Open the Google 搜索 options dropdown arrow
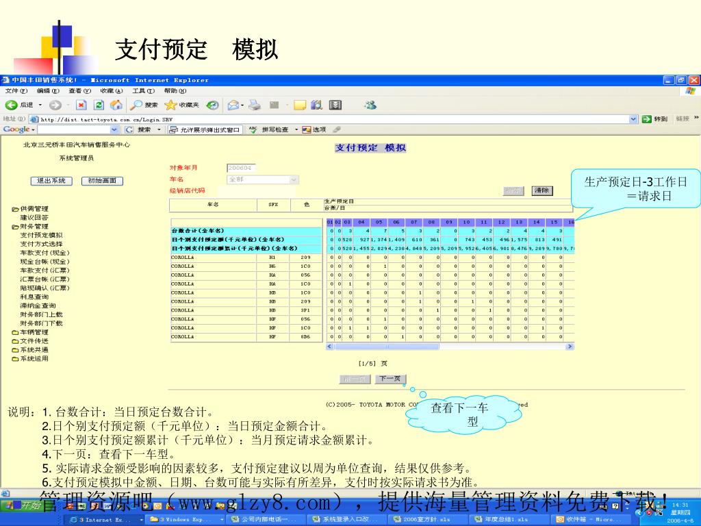701x526 pixels. 159,129
